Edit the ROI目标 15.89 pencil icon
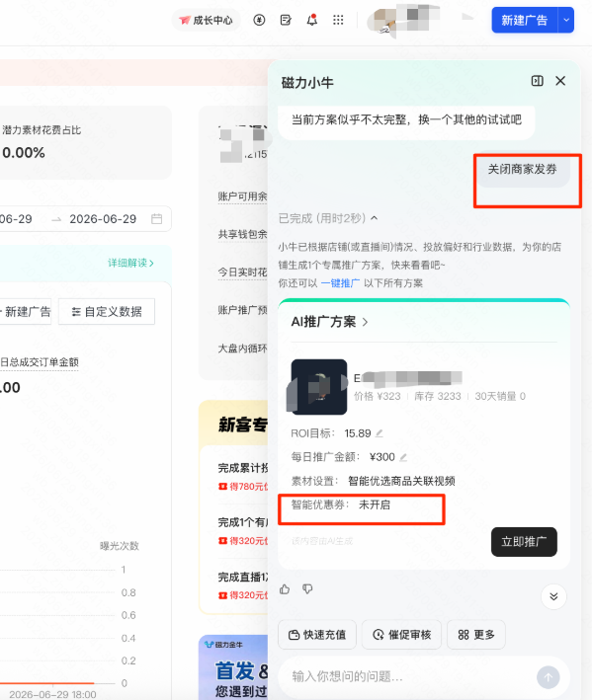Viewport: 592px width, 700px height. tap(380, 433)
